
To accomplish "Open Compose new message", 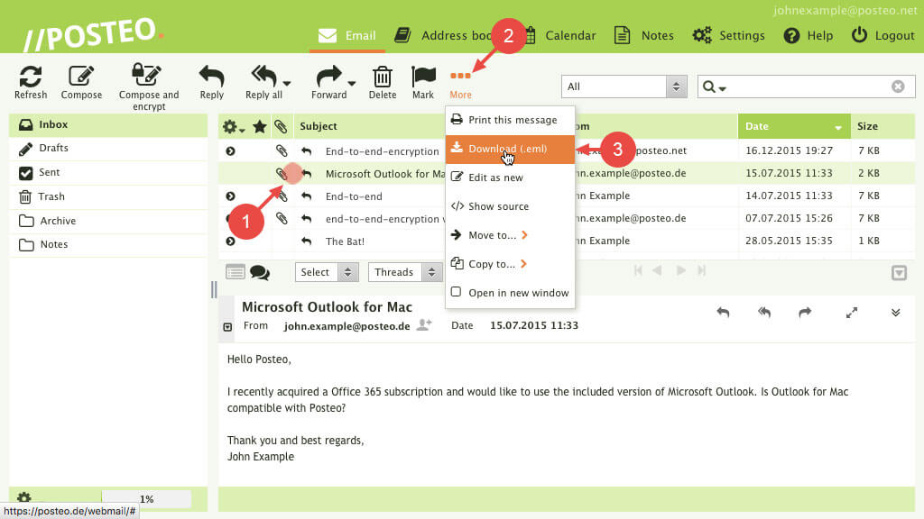I will click(x=81, y=77).
